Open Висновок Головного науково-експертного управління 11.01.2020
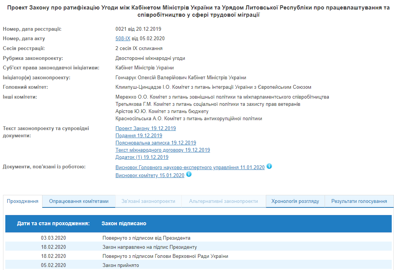This screenshot has width=394, height=270. [x=190, y=167]
